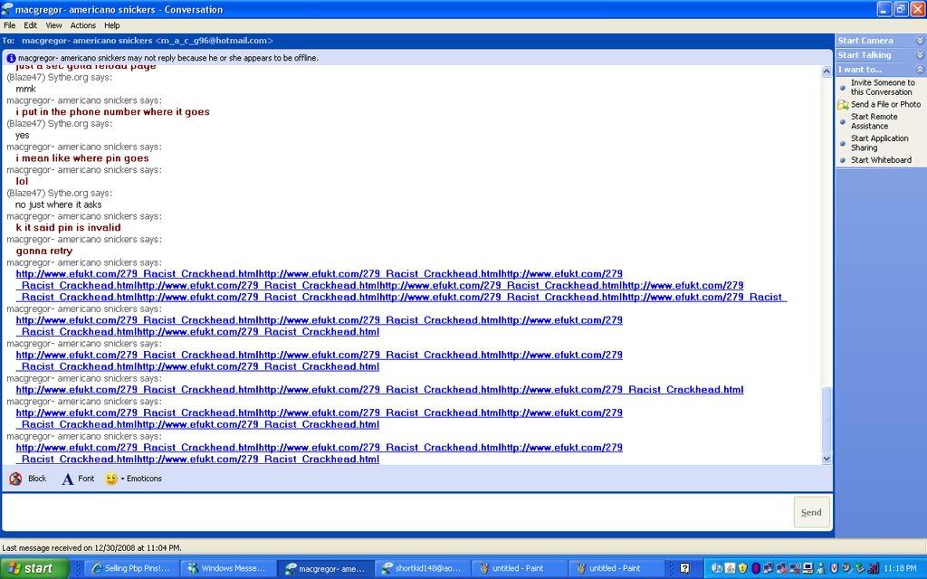927x579 pixels.
Task: Click the Bluetooth tray icon
Action: tap(756, 568)
